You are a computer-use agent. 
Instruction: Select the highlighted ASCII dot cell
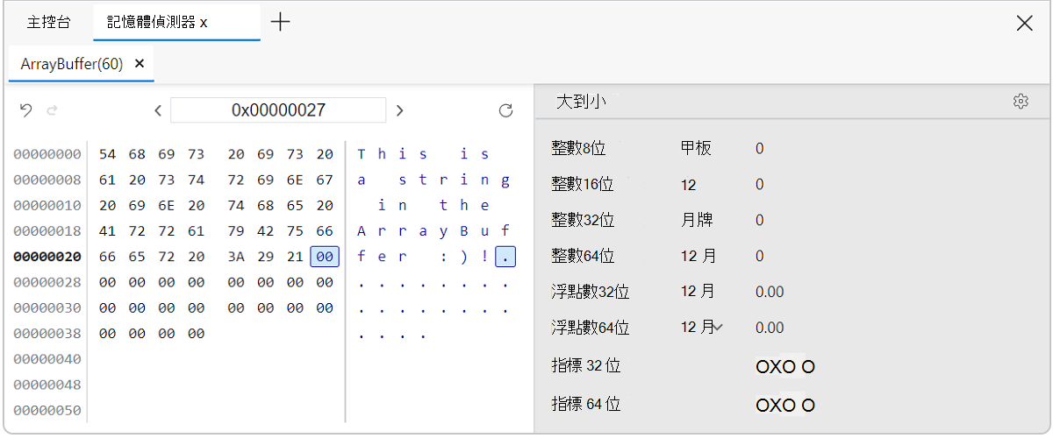[505, 257]
